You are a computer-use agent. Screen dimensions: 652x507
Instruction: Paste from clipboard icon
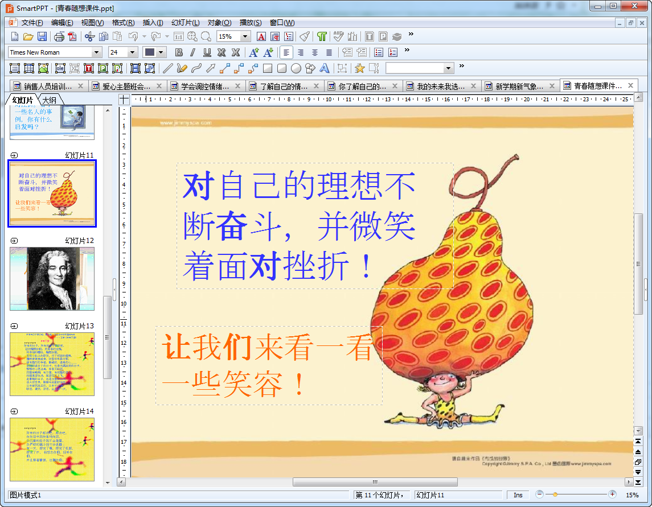click(x=117, y=36)
